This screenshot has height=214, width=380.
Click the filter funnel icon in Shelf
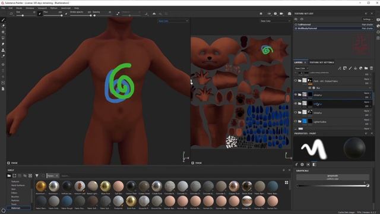(x=37, y=176)
